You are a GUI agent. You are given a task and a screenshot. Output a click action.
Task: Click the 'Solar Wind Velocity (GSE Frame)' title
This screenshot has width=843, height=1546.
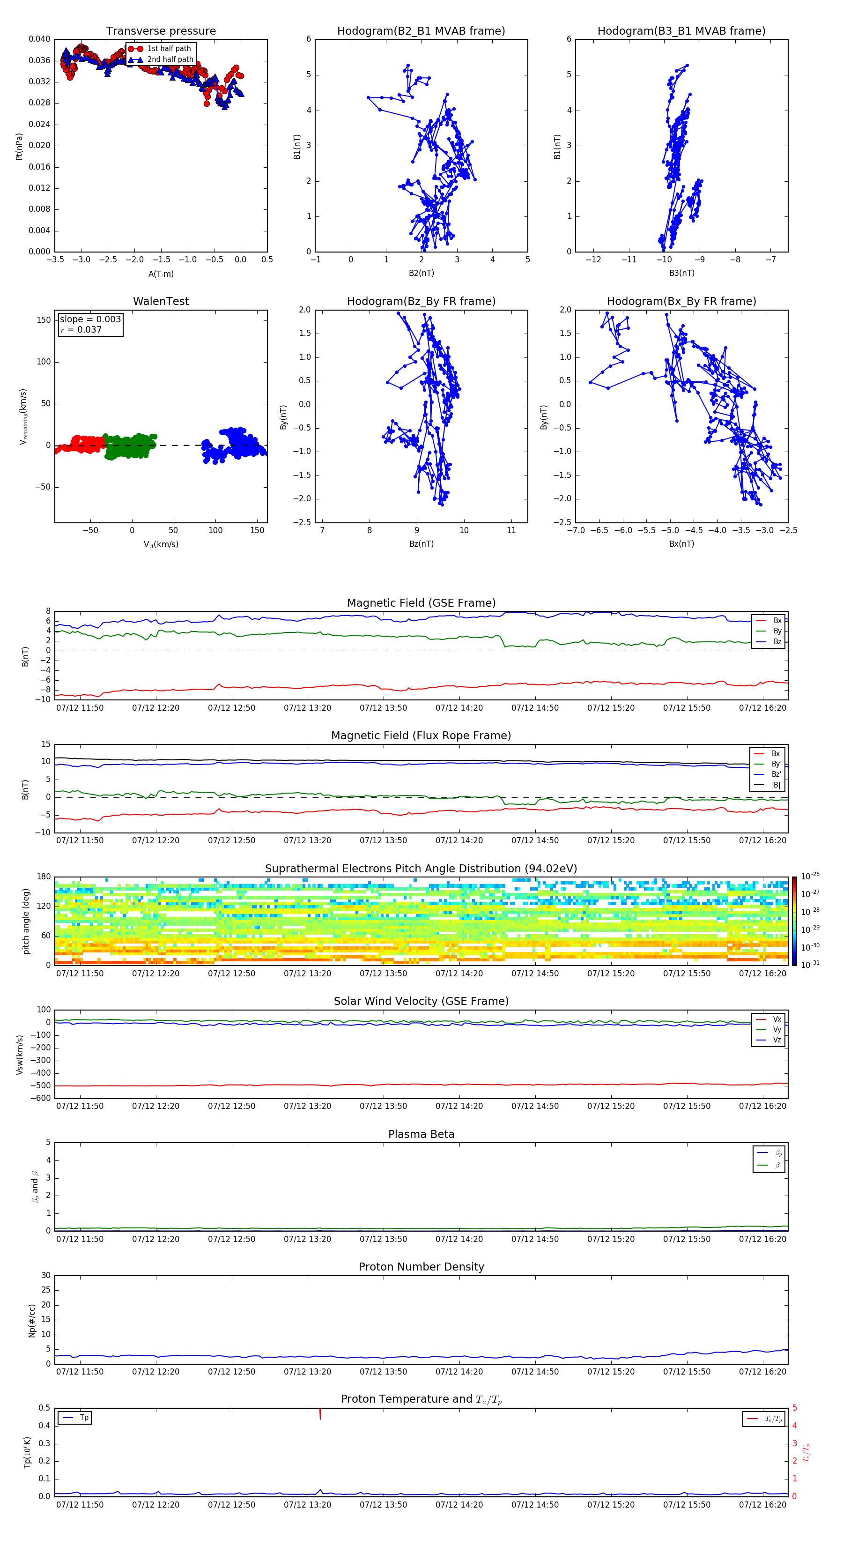pyautogui.click(x=421, y=1002)
